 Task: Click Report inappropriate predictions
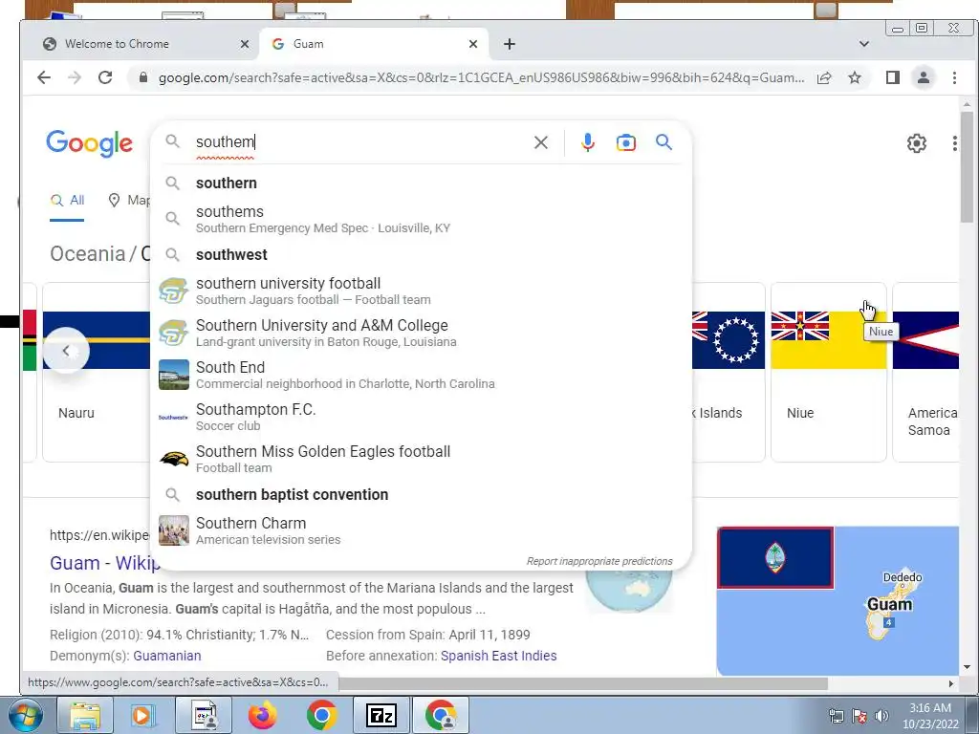tap(599, 561)
